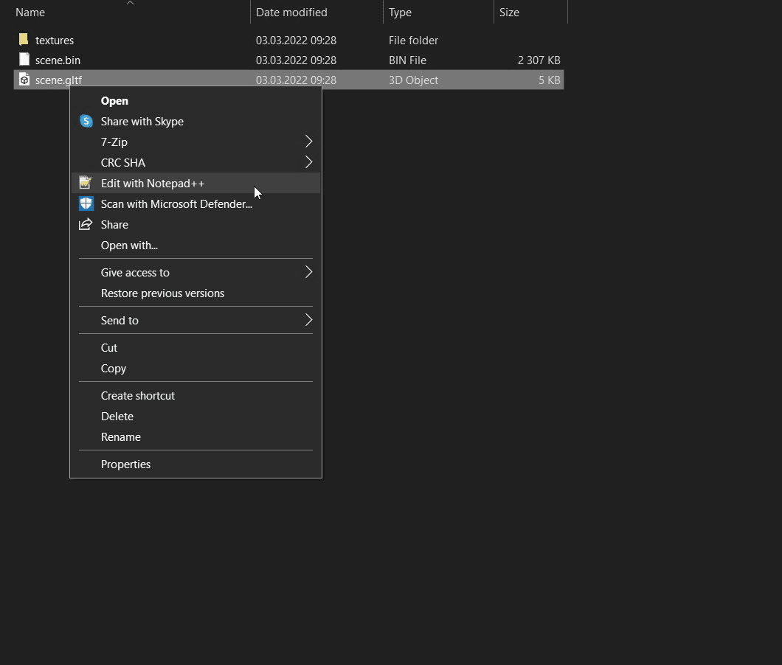Expand the Send to submenu arrow

point(308,320)
